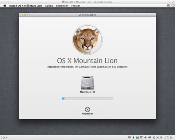175x140 pixels.
Task: Open the Bearbeiten menu
Action: point(62,6)
